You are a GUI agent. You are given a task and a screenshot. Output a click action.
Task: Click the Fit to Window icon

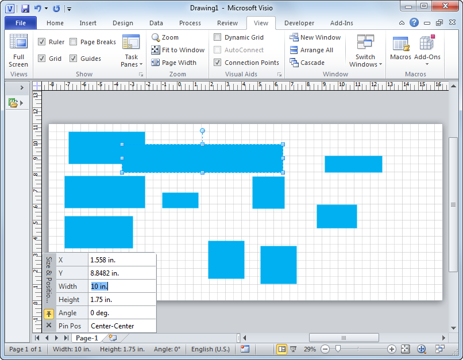[x=156, y=50]
